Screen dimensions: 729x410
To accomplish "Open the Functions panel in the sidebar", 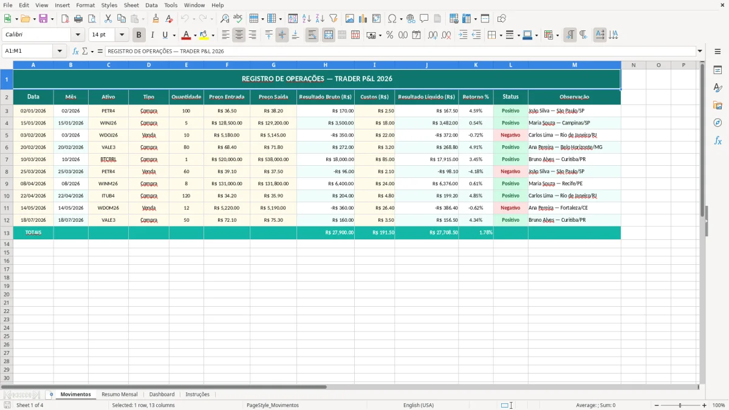I will 717,140.
